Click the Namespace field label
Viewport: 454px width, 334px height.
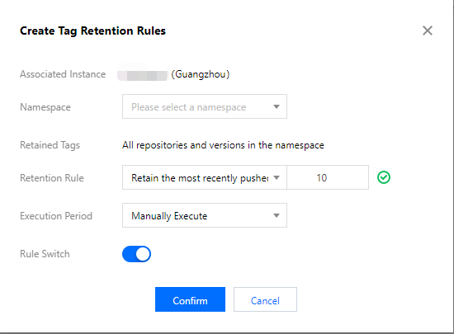(45, 107)
